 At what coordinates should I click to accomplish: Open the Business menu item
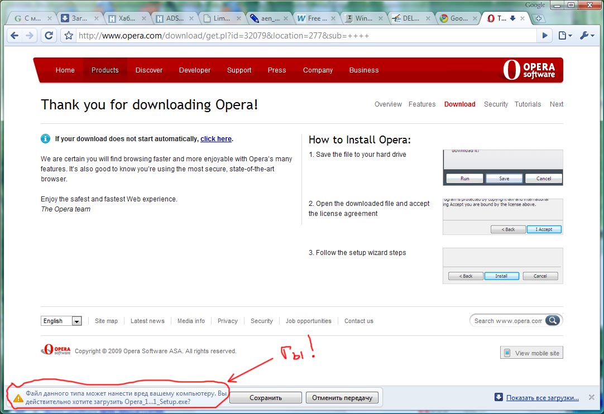364,70
